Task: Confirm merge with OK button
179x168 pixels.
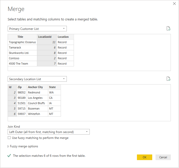Action: [x=144, y=157]
